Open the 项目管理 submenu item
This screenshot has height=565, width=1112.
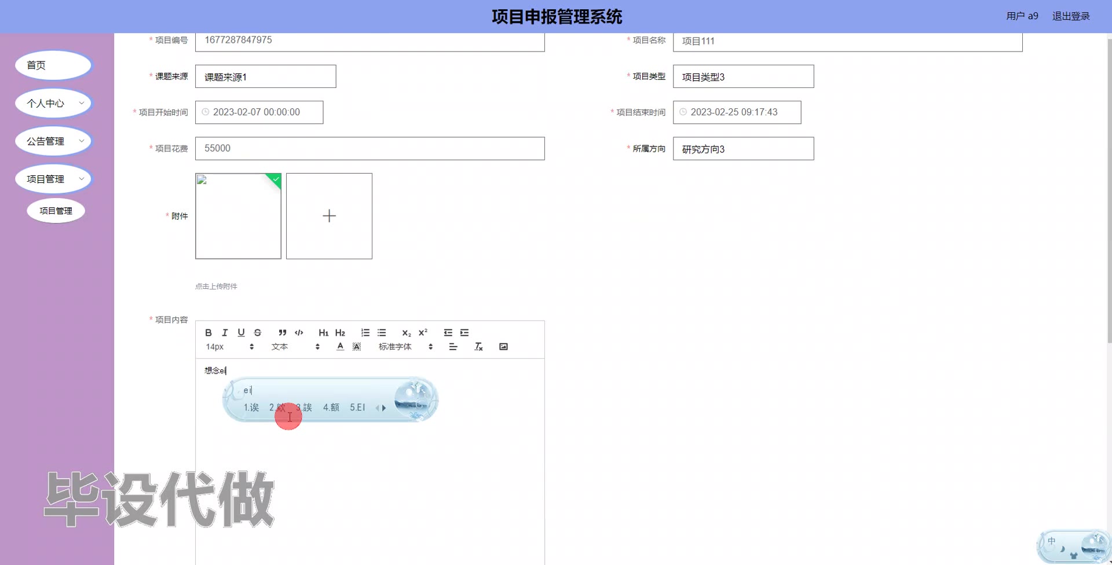click(x=56, y=211)
